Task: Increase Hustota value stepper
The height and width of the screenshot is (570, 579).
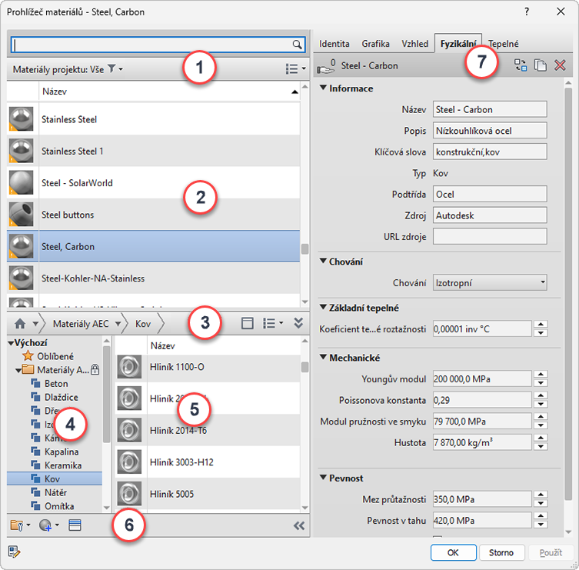Action: pyautogui.click(x=541, y=438)
